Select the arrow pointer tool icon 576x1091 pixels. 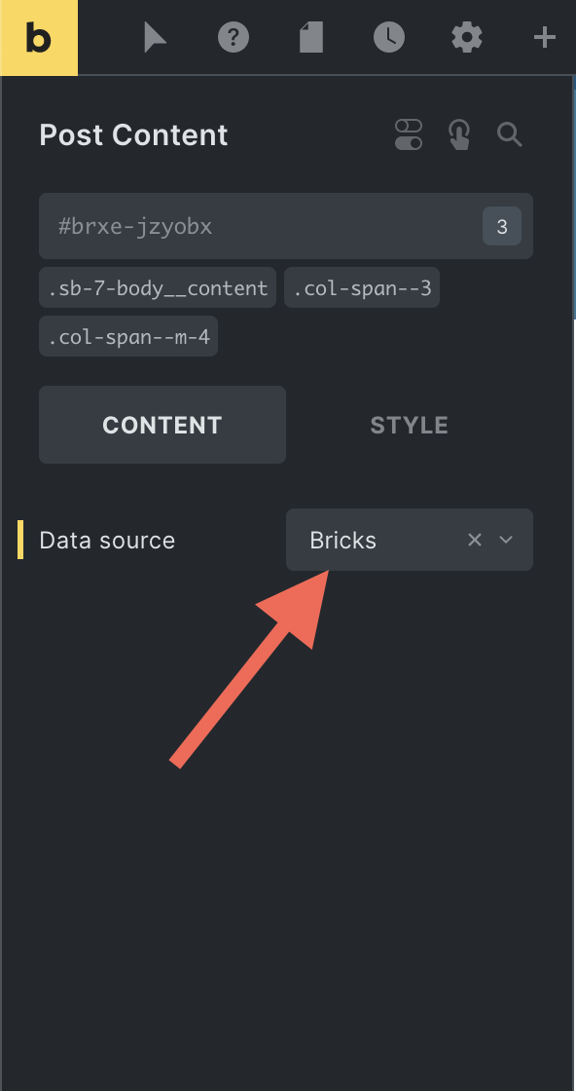(x=155, y=38)
